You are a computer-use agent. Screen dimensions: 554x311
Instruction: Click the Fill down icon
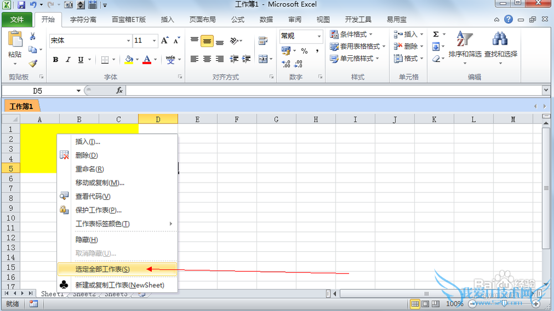tap(436, 46)
